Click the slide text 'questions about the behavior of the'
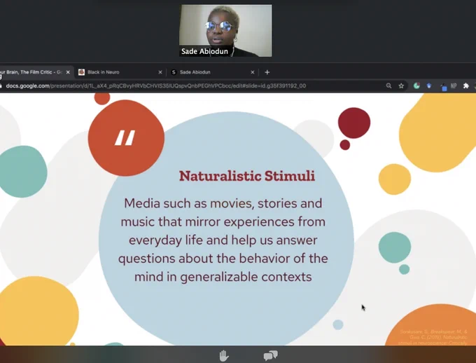The height and width of the screenshot is (363, 476). point(223,259)
